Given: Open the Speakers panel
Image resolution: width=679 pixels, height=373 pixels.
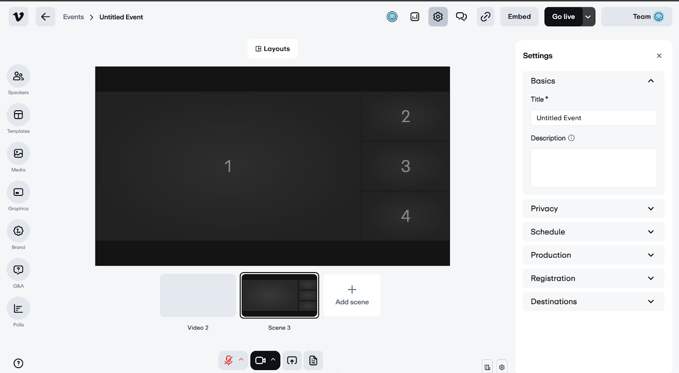Looking at the screenshot, I should click(18, 76).
